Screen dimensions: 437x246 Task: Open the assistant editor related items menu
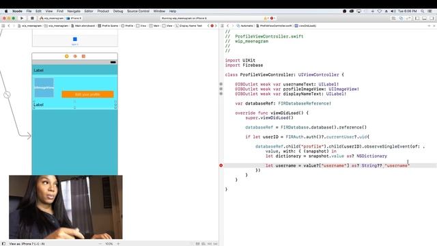[x=222, y=26]
